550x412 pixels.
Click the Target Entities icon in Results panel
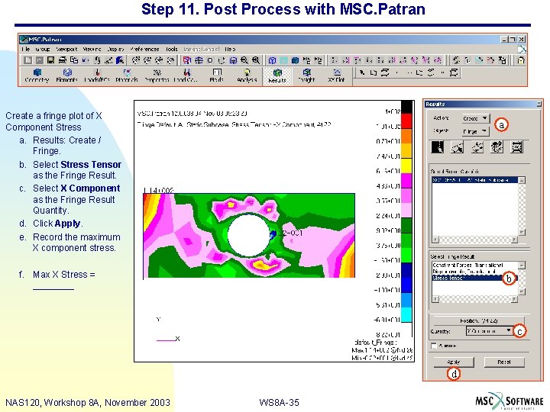(457, 146)
